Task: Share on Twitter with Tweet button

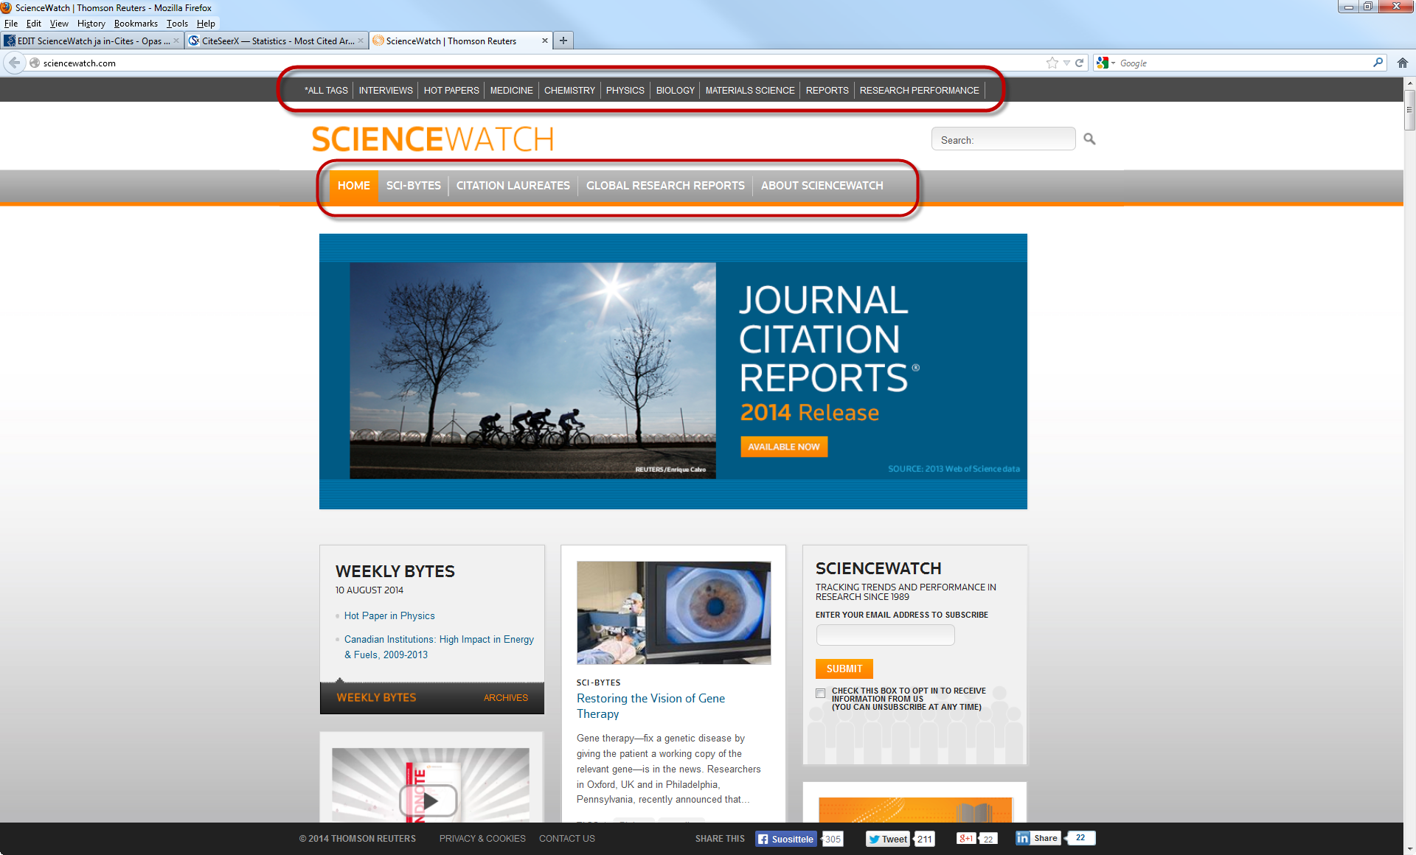Action: (x=887, y=839)
